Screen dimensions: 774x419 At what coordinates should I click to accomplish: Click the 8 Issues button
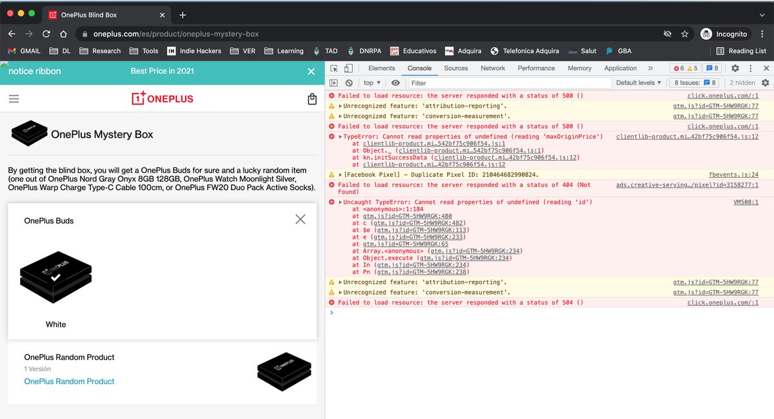pyautogui.click(x=693, y=83)
